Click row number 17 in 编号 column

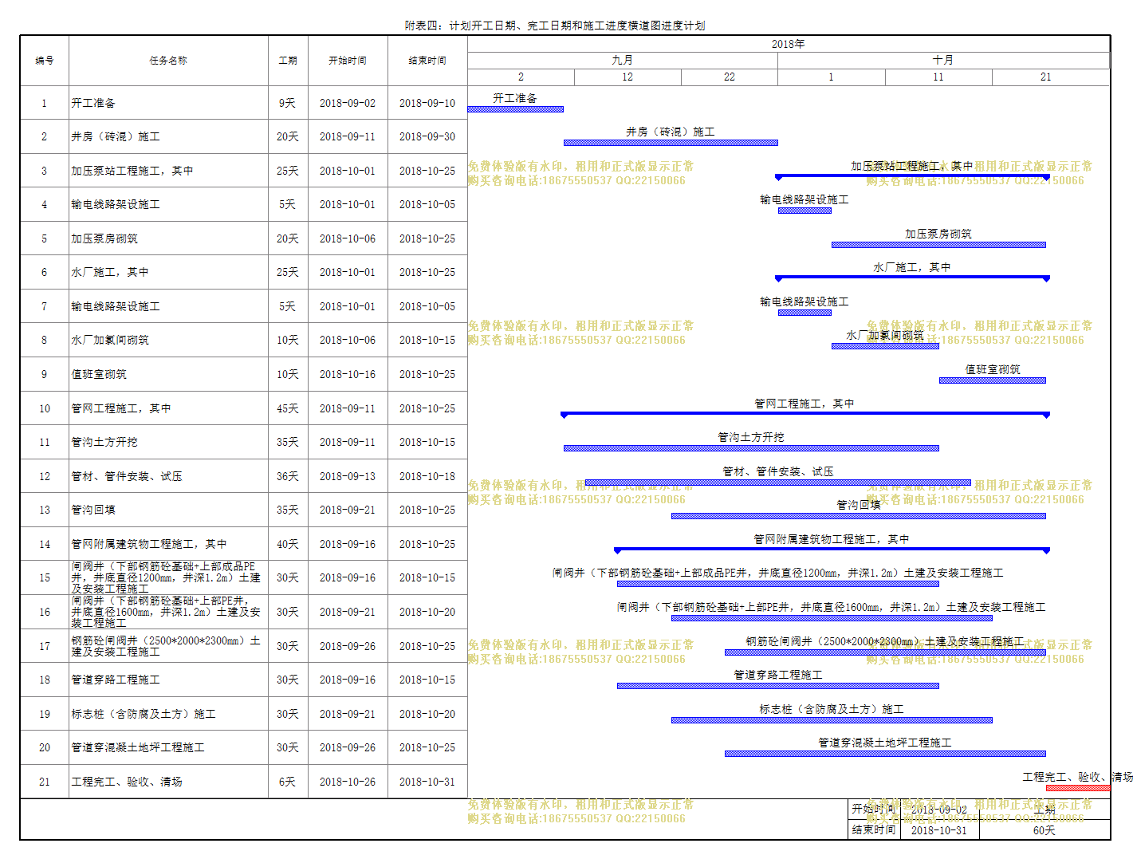coord(45,646)
